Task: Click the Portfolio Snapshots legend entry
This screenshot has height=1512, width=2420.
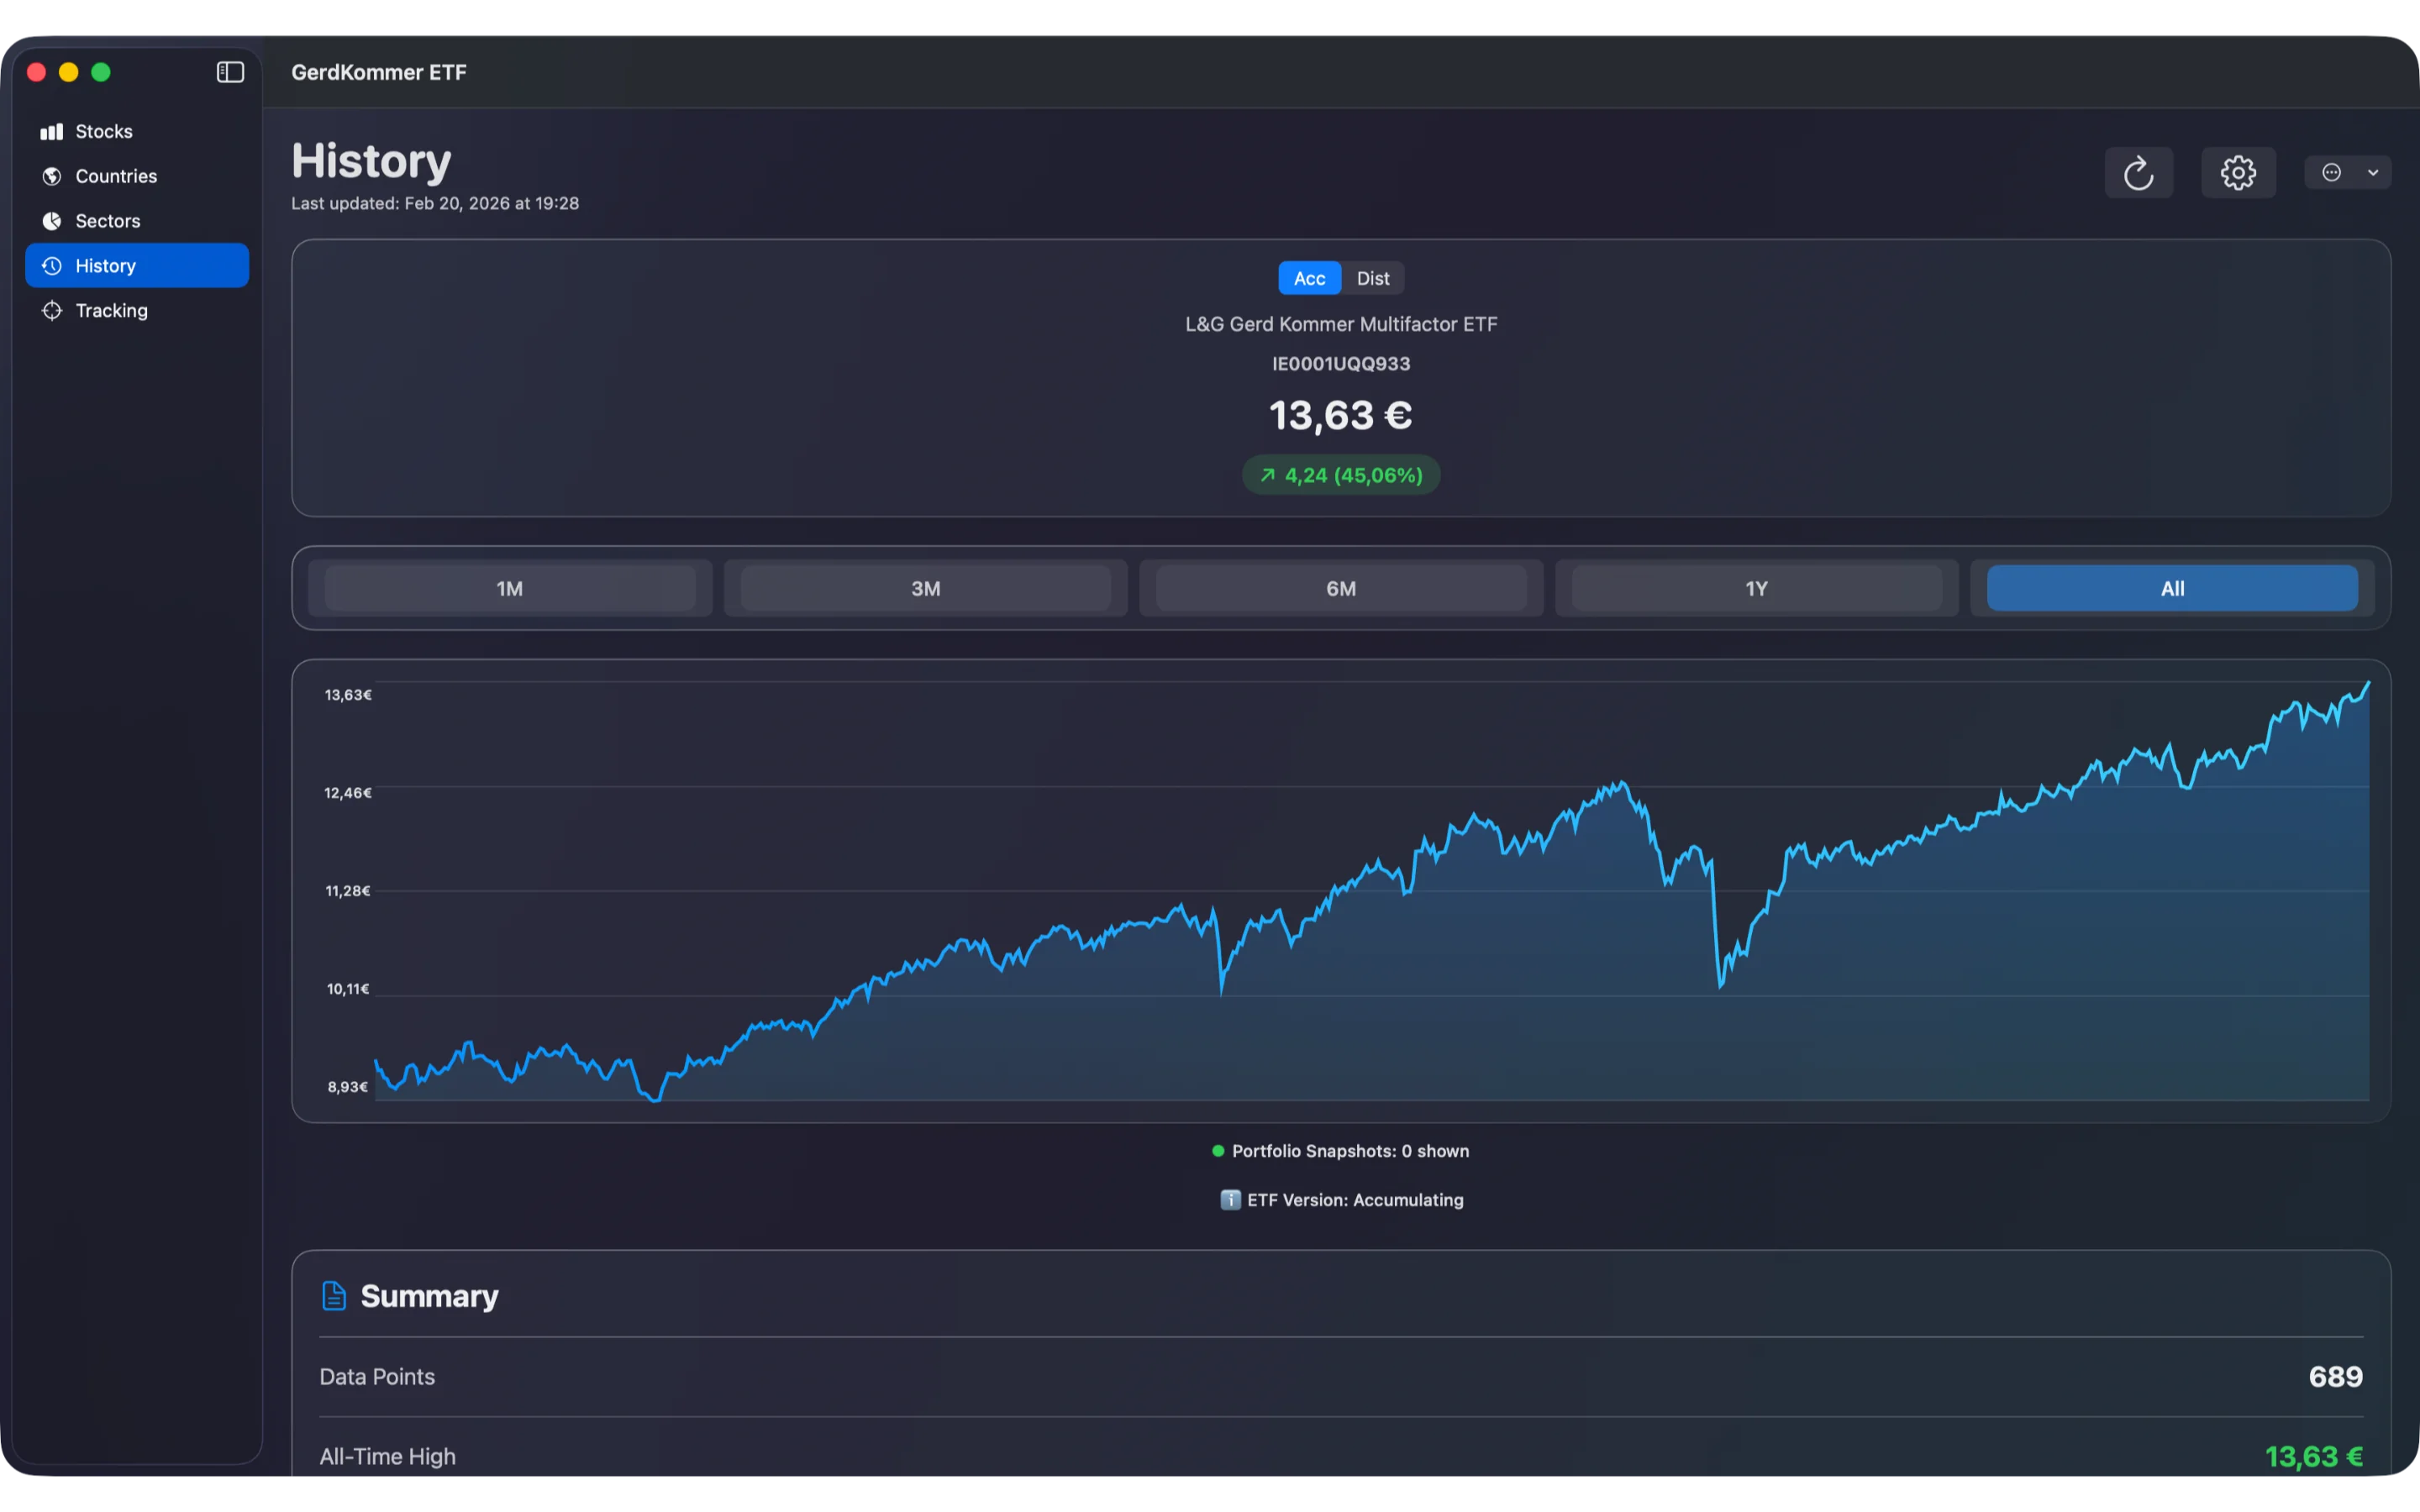Action: point(1340,1150)
